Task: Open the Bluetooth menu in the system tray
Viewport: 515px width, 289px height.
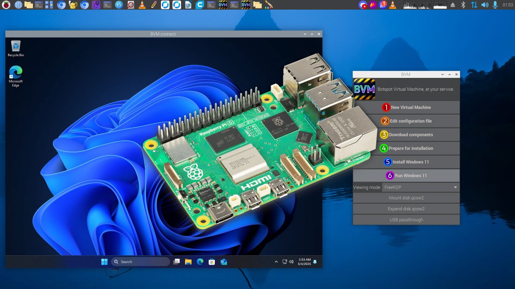Action: 463,5
